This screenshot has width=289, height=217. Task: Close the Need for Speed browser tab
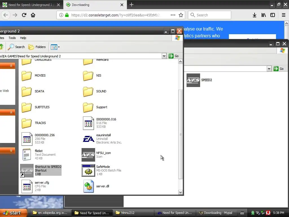[x=58, y=5]
